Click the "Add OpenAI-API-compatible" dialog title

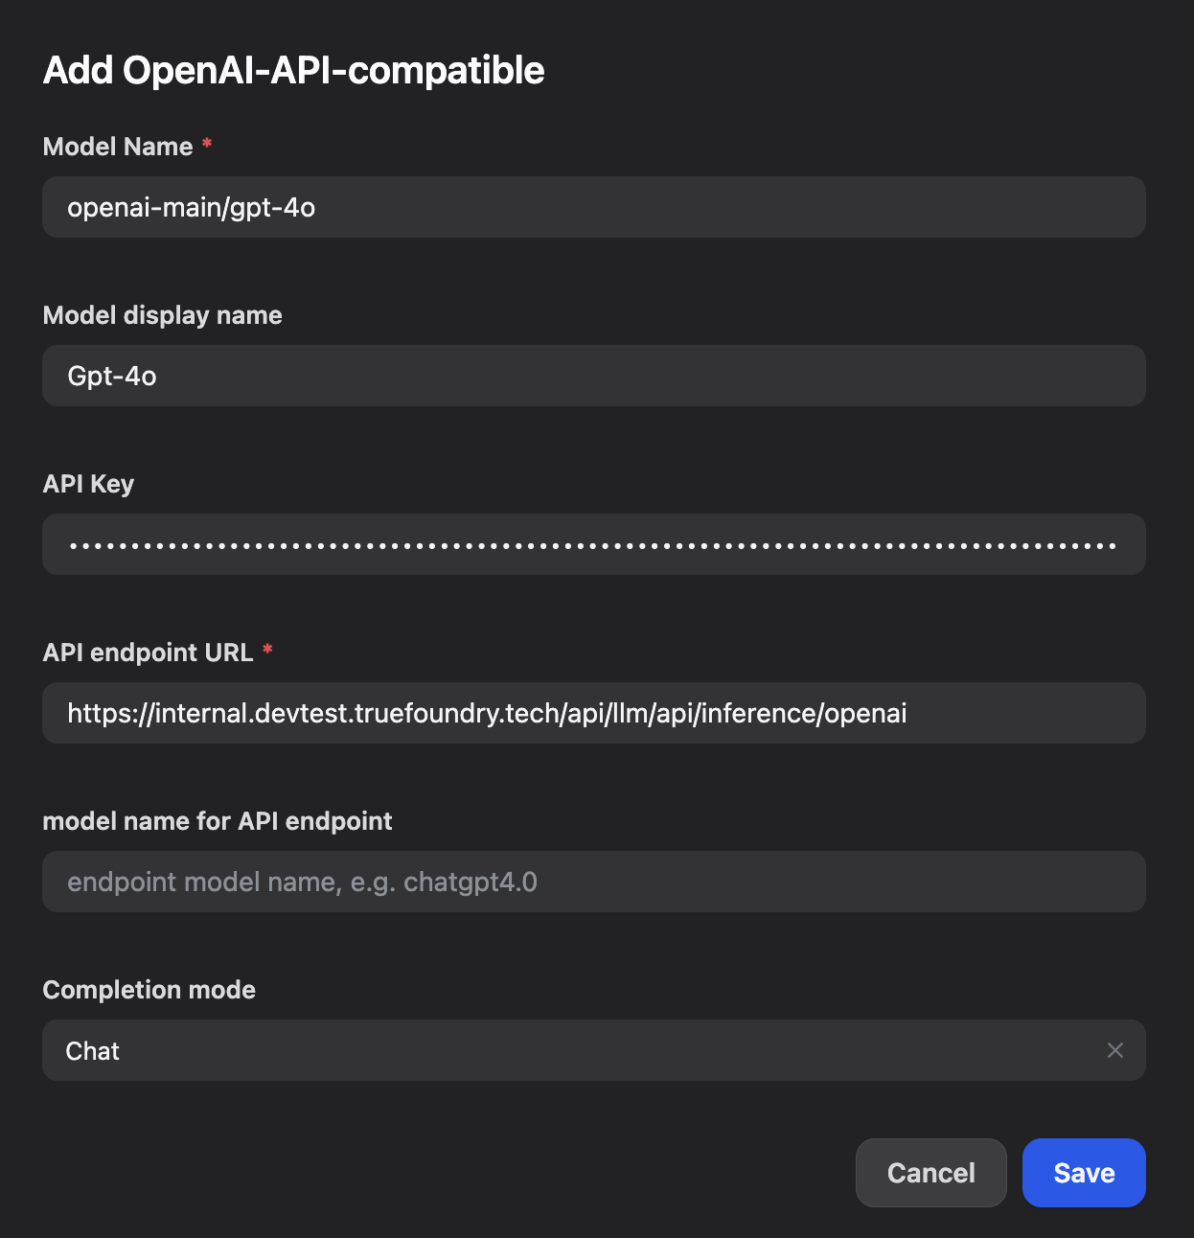click(x=293, y=70)
